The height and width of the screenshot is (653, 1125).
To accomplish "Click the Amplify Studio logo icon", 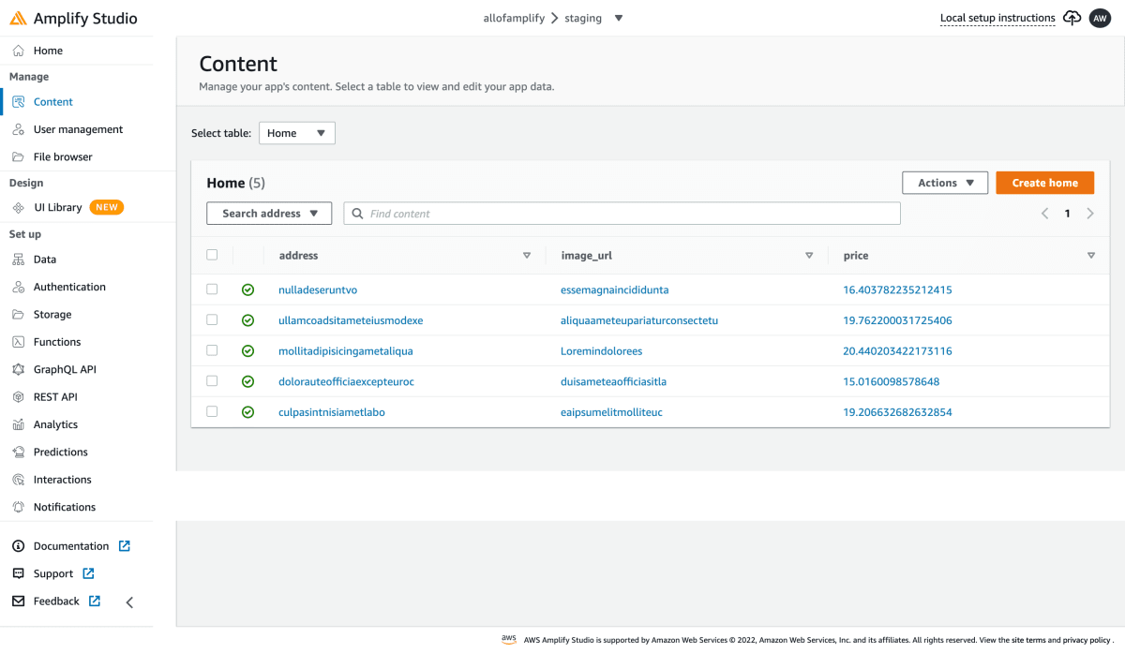I will pyautogui.click(x=18, y=19).
